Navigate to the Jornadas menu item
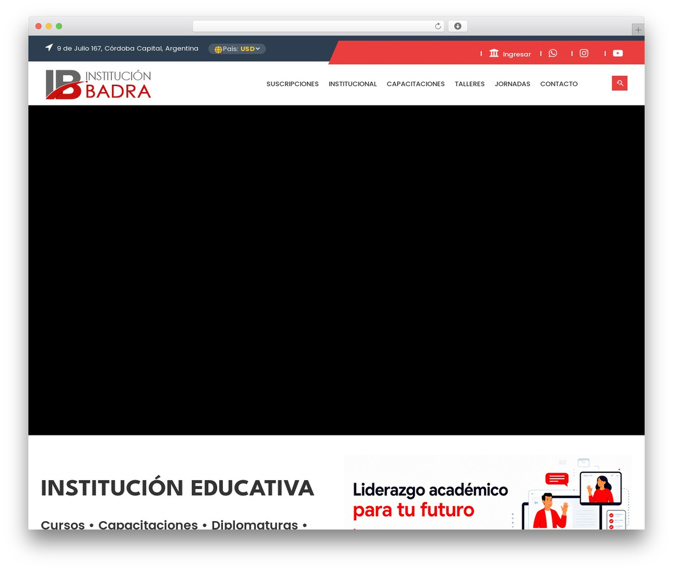 point(513,84)
